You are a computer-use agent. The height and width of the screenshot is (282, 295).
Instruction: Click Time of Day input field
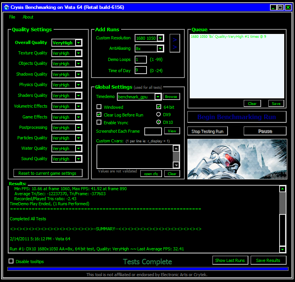point(141,70)
